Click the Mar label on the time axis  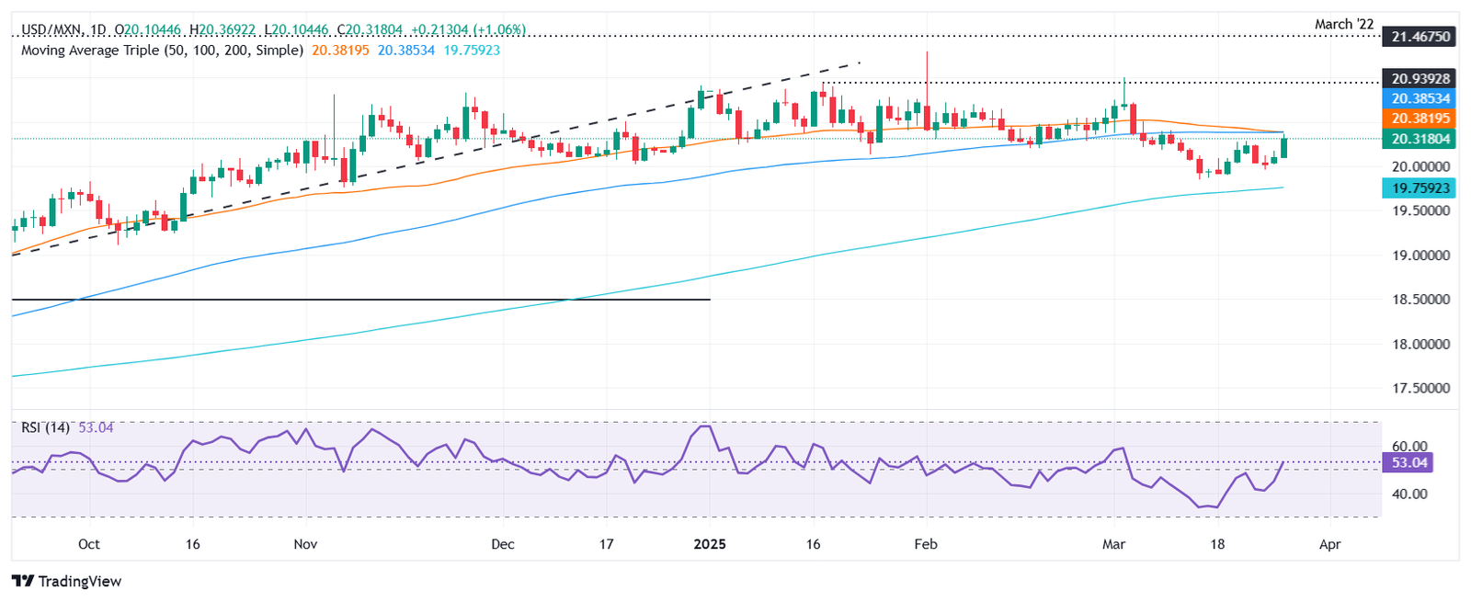(1113, 544)
